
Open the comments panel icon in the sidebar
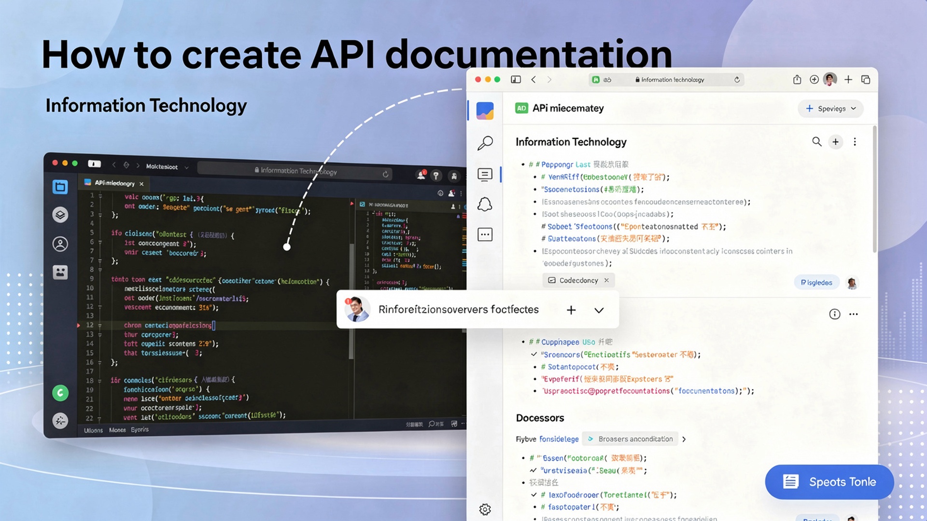tap(485, 175)
